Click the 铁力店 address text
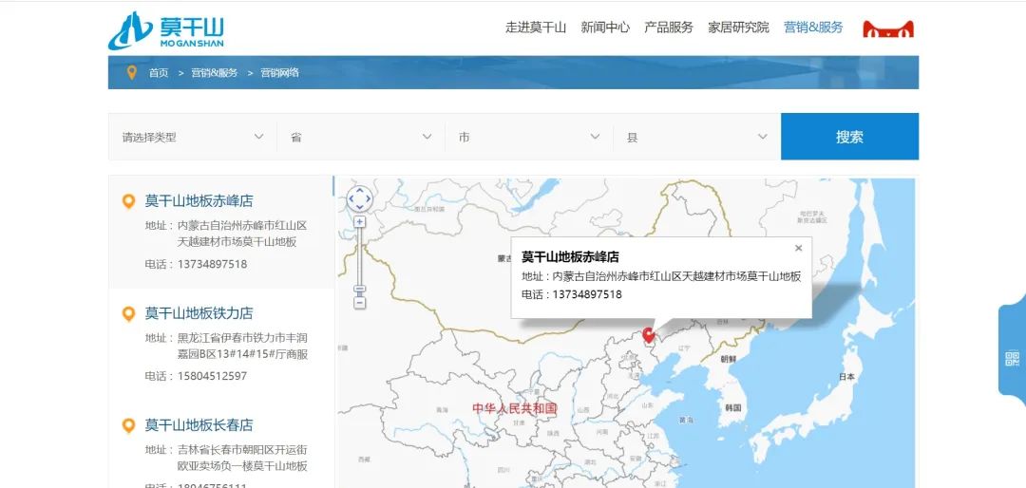Screen dimensions: 1026x488 (242, 346)
